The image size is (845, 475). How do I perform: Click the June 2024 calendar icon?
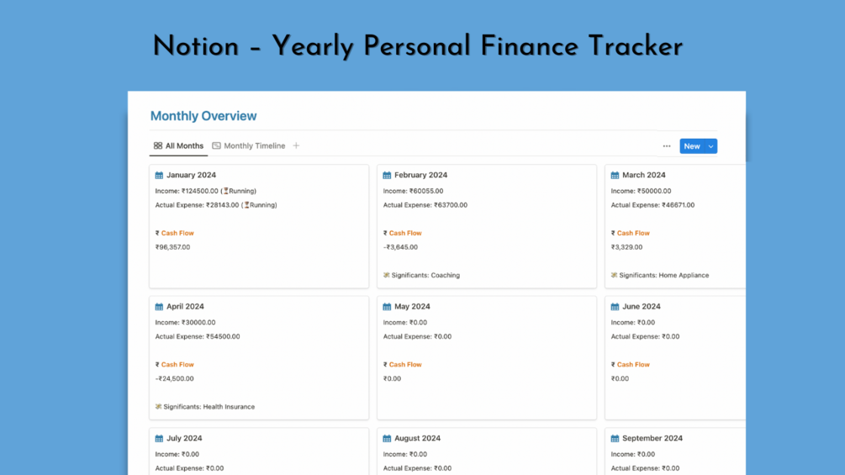pos(615,307)
